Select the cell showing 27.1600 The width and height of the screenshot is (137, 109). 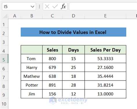[x=105, y=67]
